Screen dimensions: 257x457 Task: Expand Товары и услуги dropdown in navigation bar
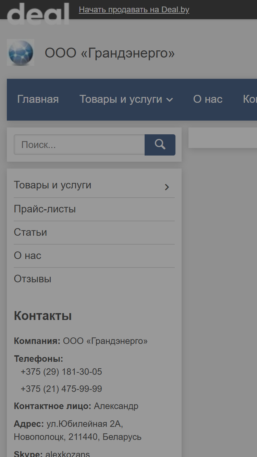coord(126,99)
